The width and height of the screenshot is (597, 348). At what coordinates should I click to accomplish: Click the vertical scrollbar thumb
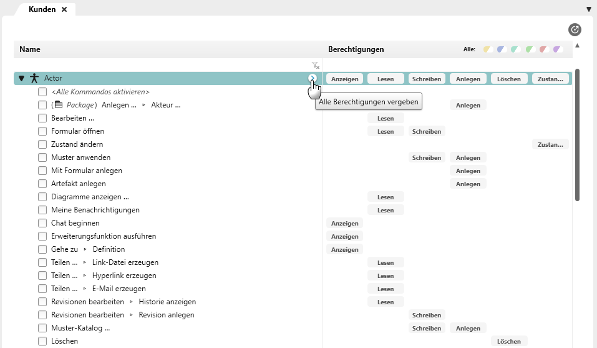coord(577,134)
